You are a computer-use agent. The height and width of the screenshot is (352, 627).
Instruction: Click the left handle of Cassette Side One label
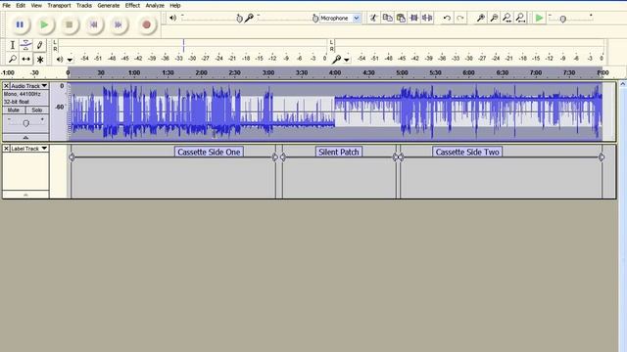click(x=72, y=157)
